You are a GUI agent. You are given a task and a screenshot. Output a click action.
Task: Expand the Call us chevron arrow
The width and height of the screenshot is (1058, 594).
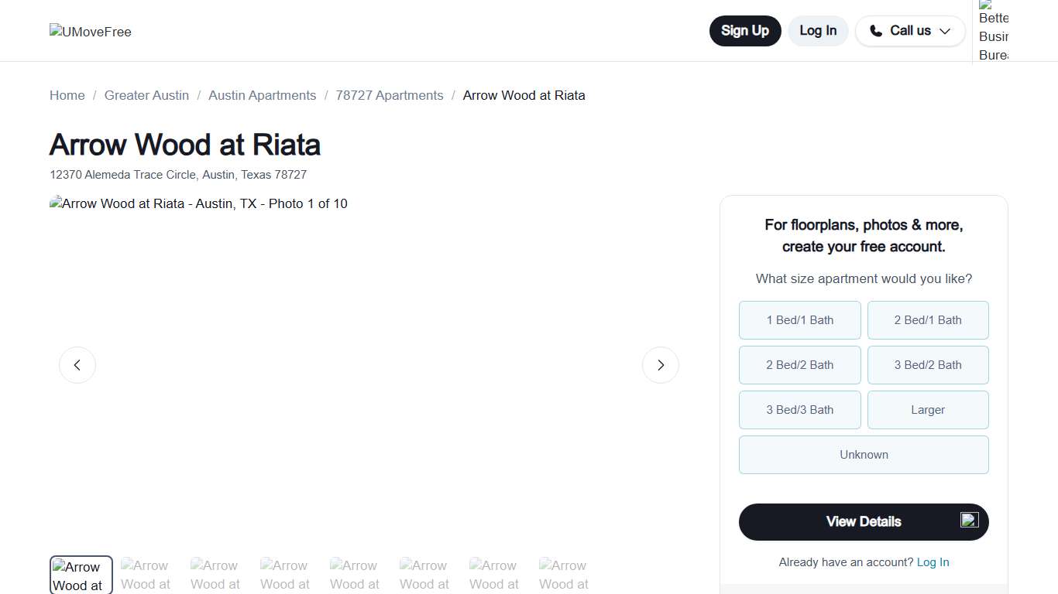(x=944, y=32)
